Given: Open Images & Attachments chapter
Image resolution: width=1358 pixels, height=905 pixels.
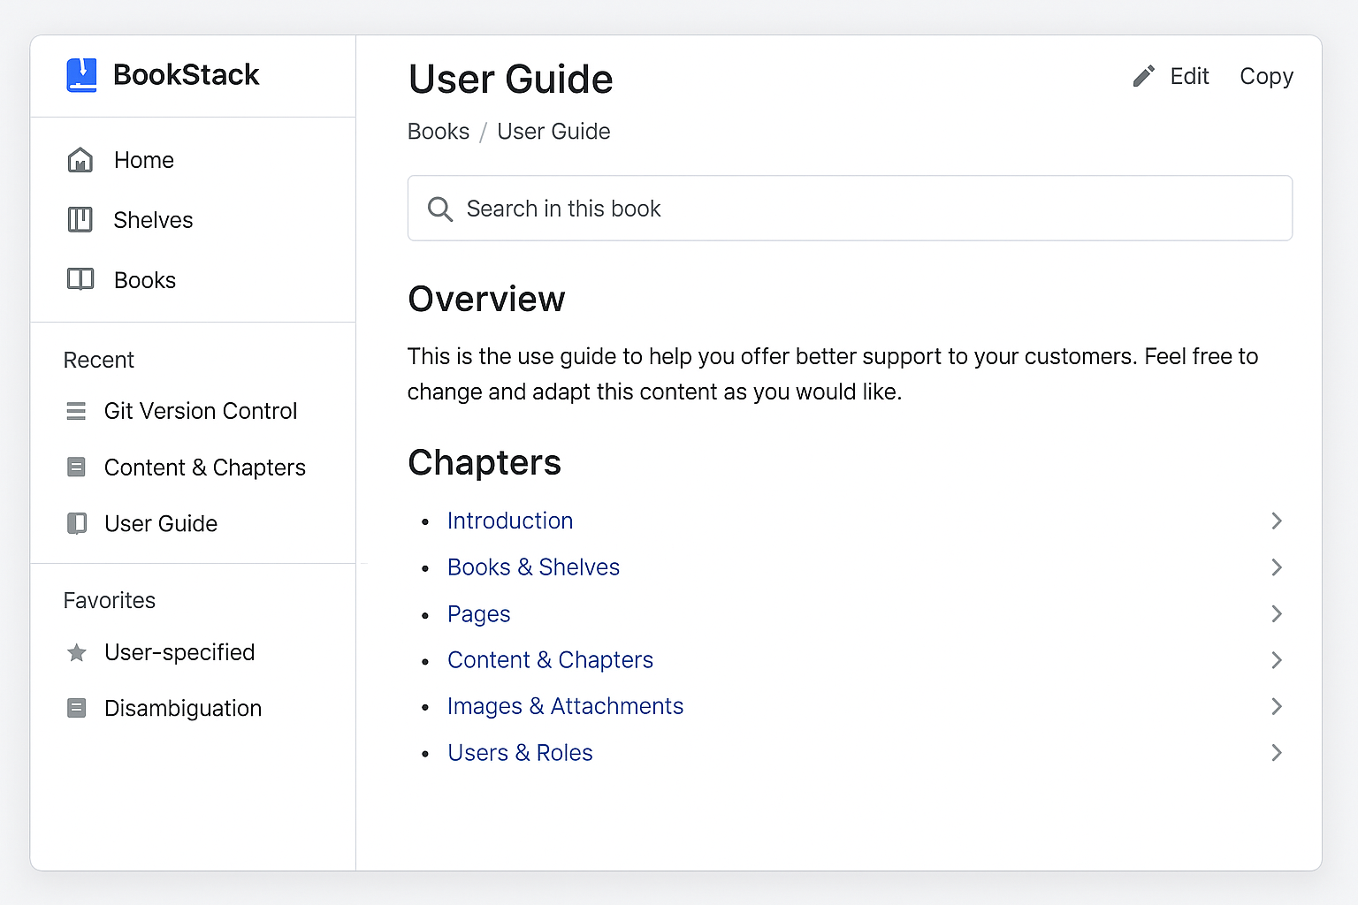Looking at the screenshot, I should [x=565, y=706].
